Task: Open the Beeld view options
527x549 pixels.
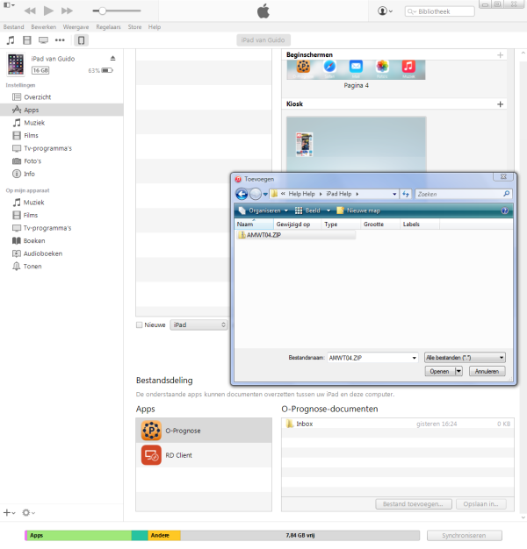Action: pos(313,210)
